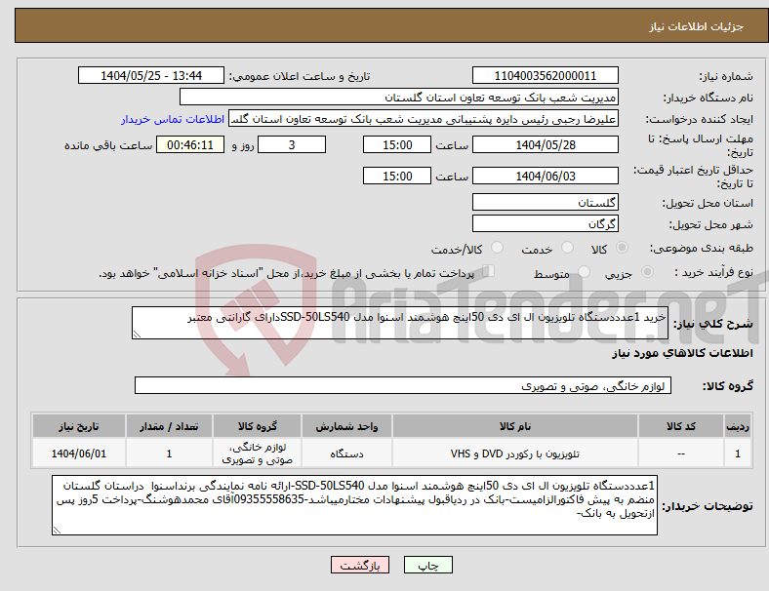Viewport: 769px width, 591px height.
Task: Grab the resize handle of شرح کلی نیاز box
Action: point(137,335)
